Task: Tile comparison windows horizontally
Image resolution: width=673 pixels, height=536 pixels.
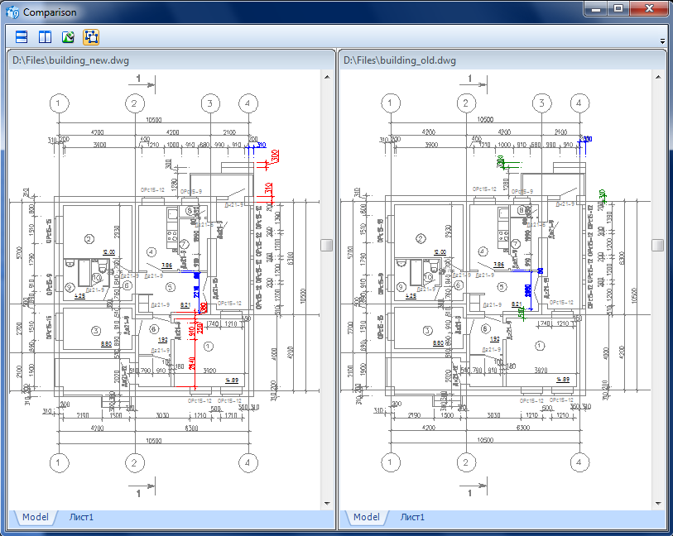Action: point(22,37)
